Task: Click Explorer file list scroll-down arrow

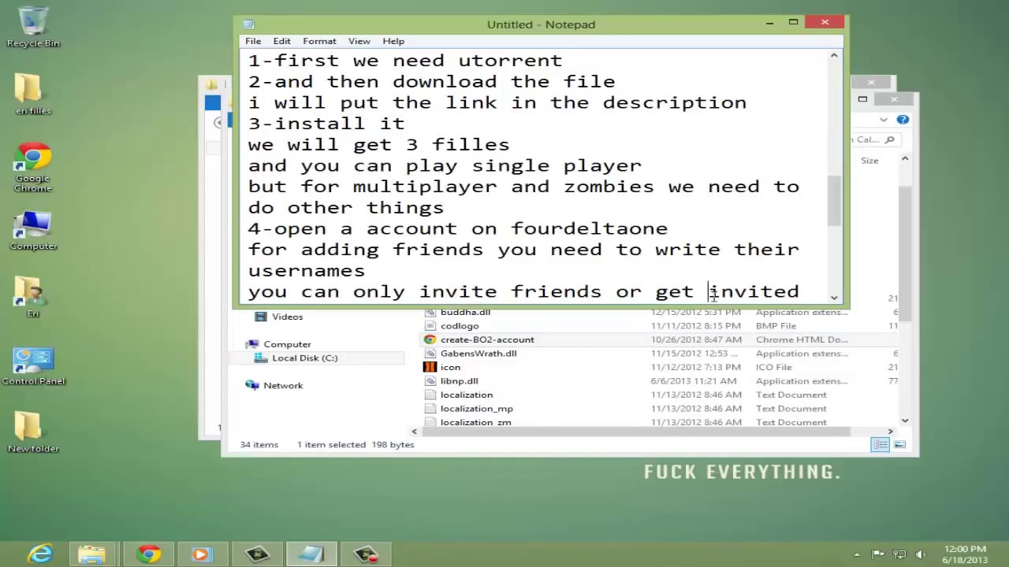Action: (x=904, y=421)
